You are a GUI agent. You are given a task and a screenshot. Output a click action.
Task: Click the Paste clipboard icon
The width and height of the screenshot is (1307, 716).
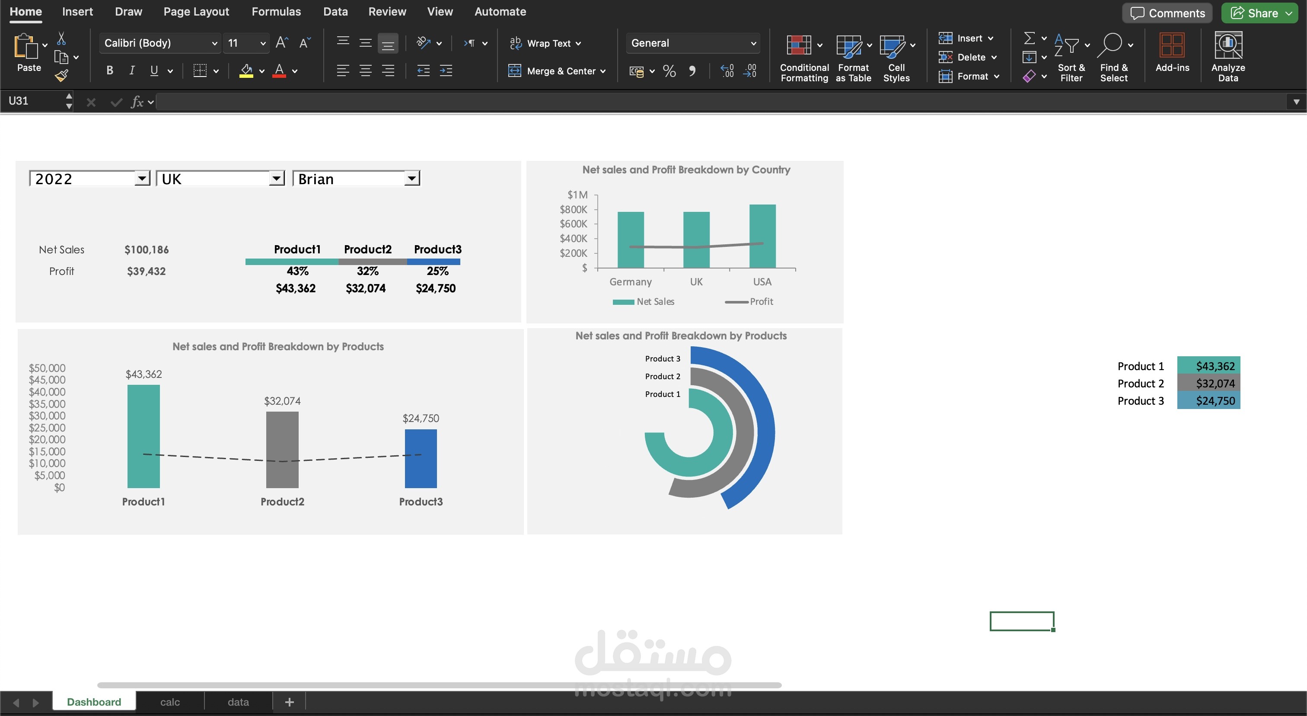pyautogui.click(x=26, y=46)
